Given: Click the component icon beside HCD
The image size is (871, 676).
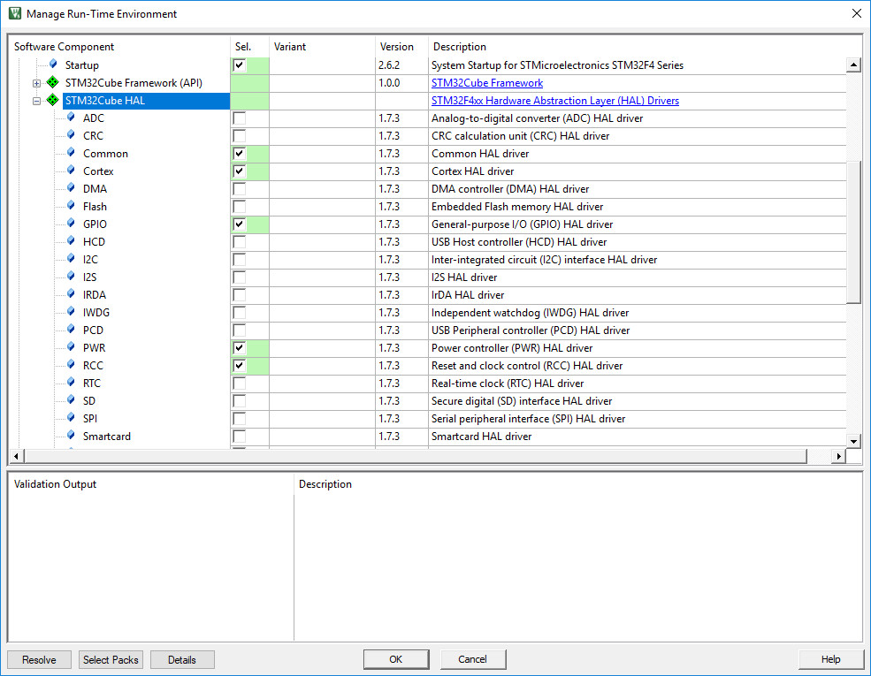Looking at the screenshot, I should (x=71, y=241).
